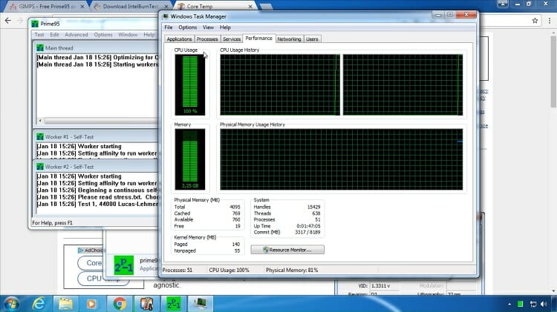Switch to Task Manager taskbar icon
The height and width of the screenshot is (312, 557).
(x=201, y=304)
